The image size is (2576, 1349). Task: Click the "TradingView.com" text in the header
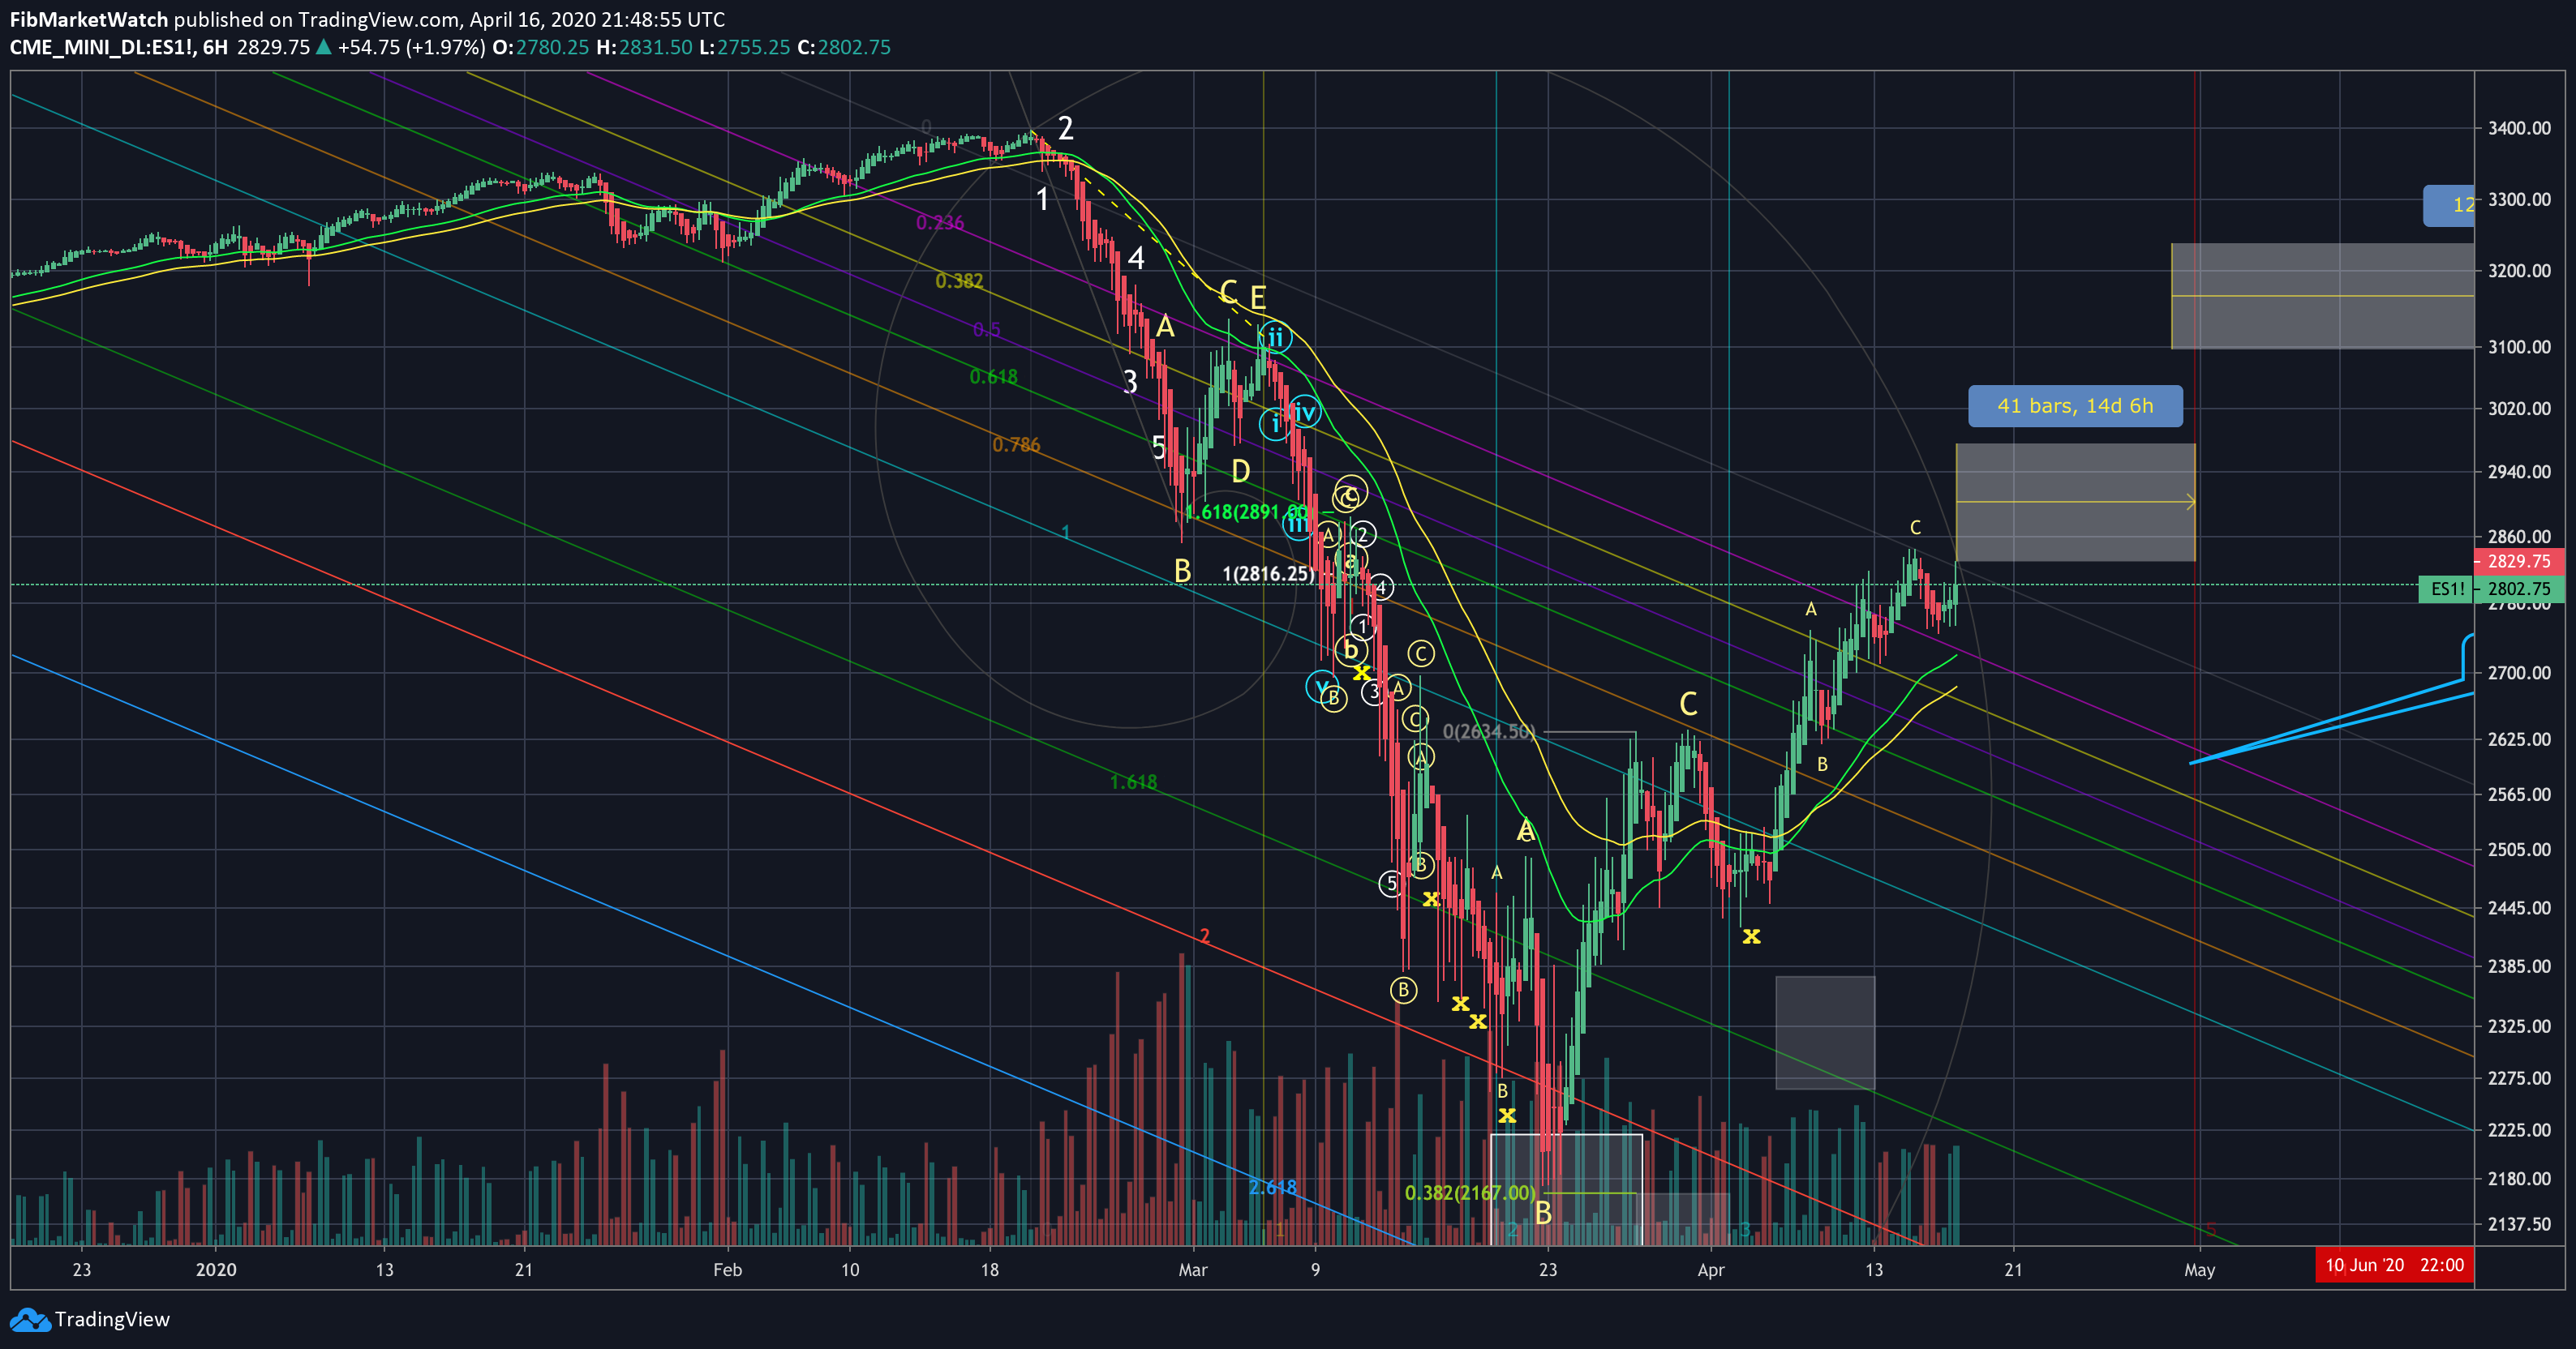click(379, 19)
